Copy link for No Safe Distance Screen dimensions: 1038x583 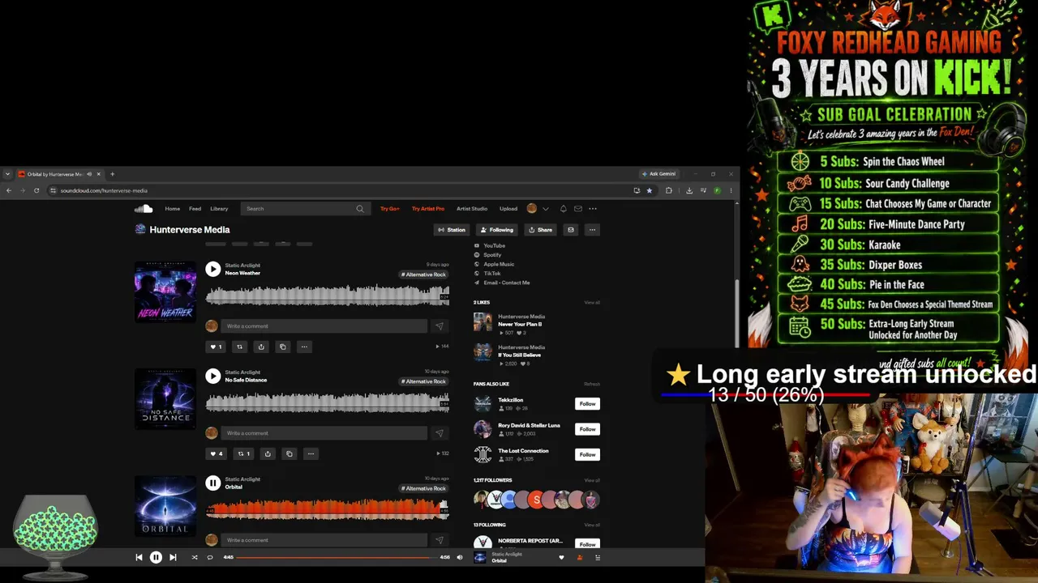(x=289, y=453)
